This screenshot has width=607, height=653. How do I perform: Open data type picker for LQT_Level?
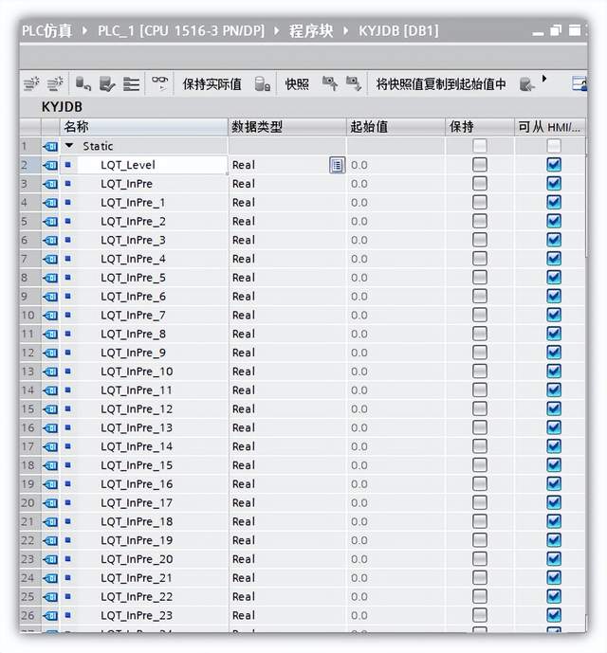coord(337,165)
